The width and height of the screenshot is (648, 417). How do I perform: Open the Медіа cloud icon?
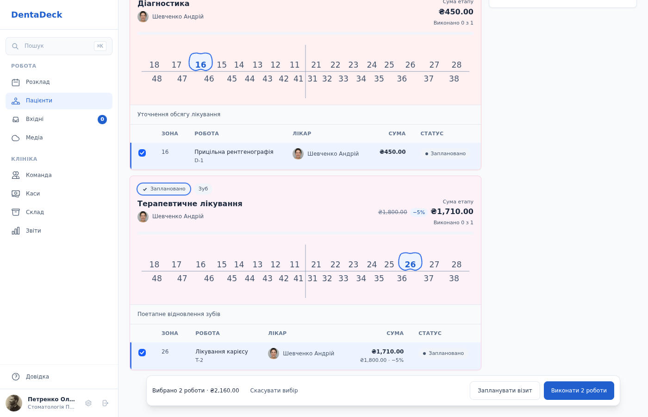[x=16, y=138]
